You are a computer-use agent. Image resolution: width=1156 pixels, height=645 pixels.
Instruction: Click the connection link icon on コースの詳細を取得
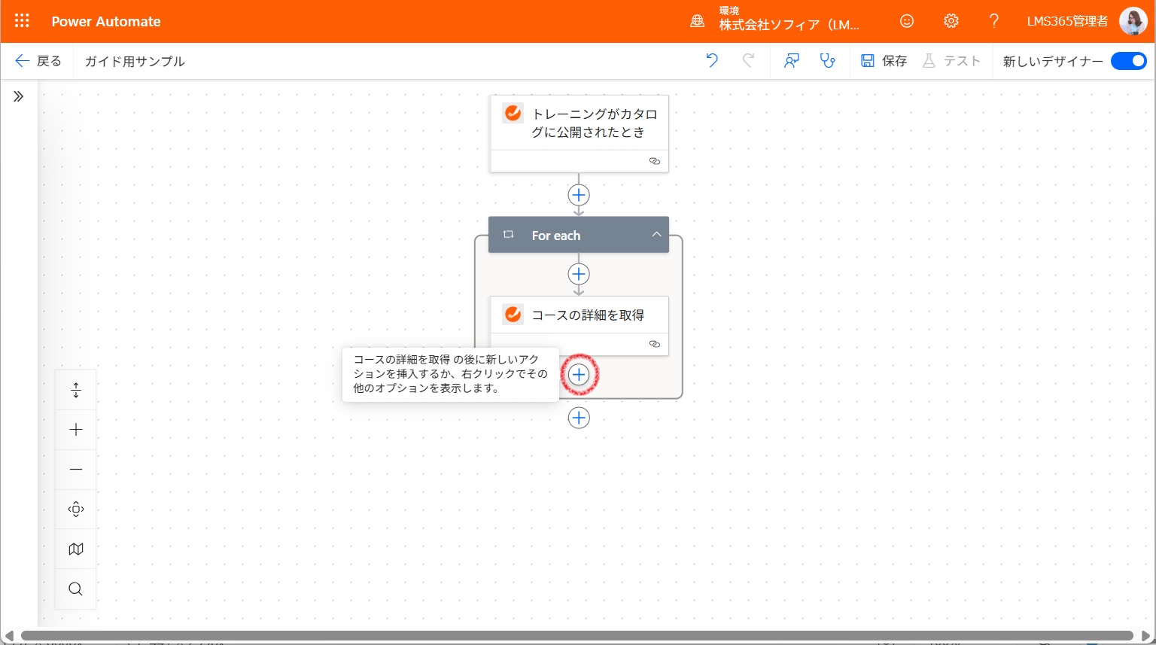655,344
